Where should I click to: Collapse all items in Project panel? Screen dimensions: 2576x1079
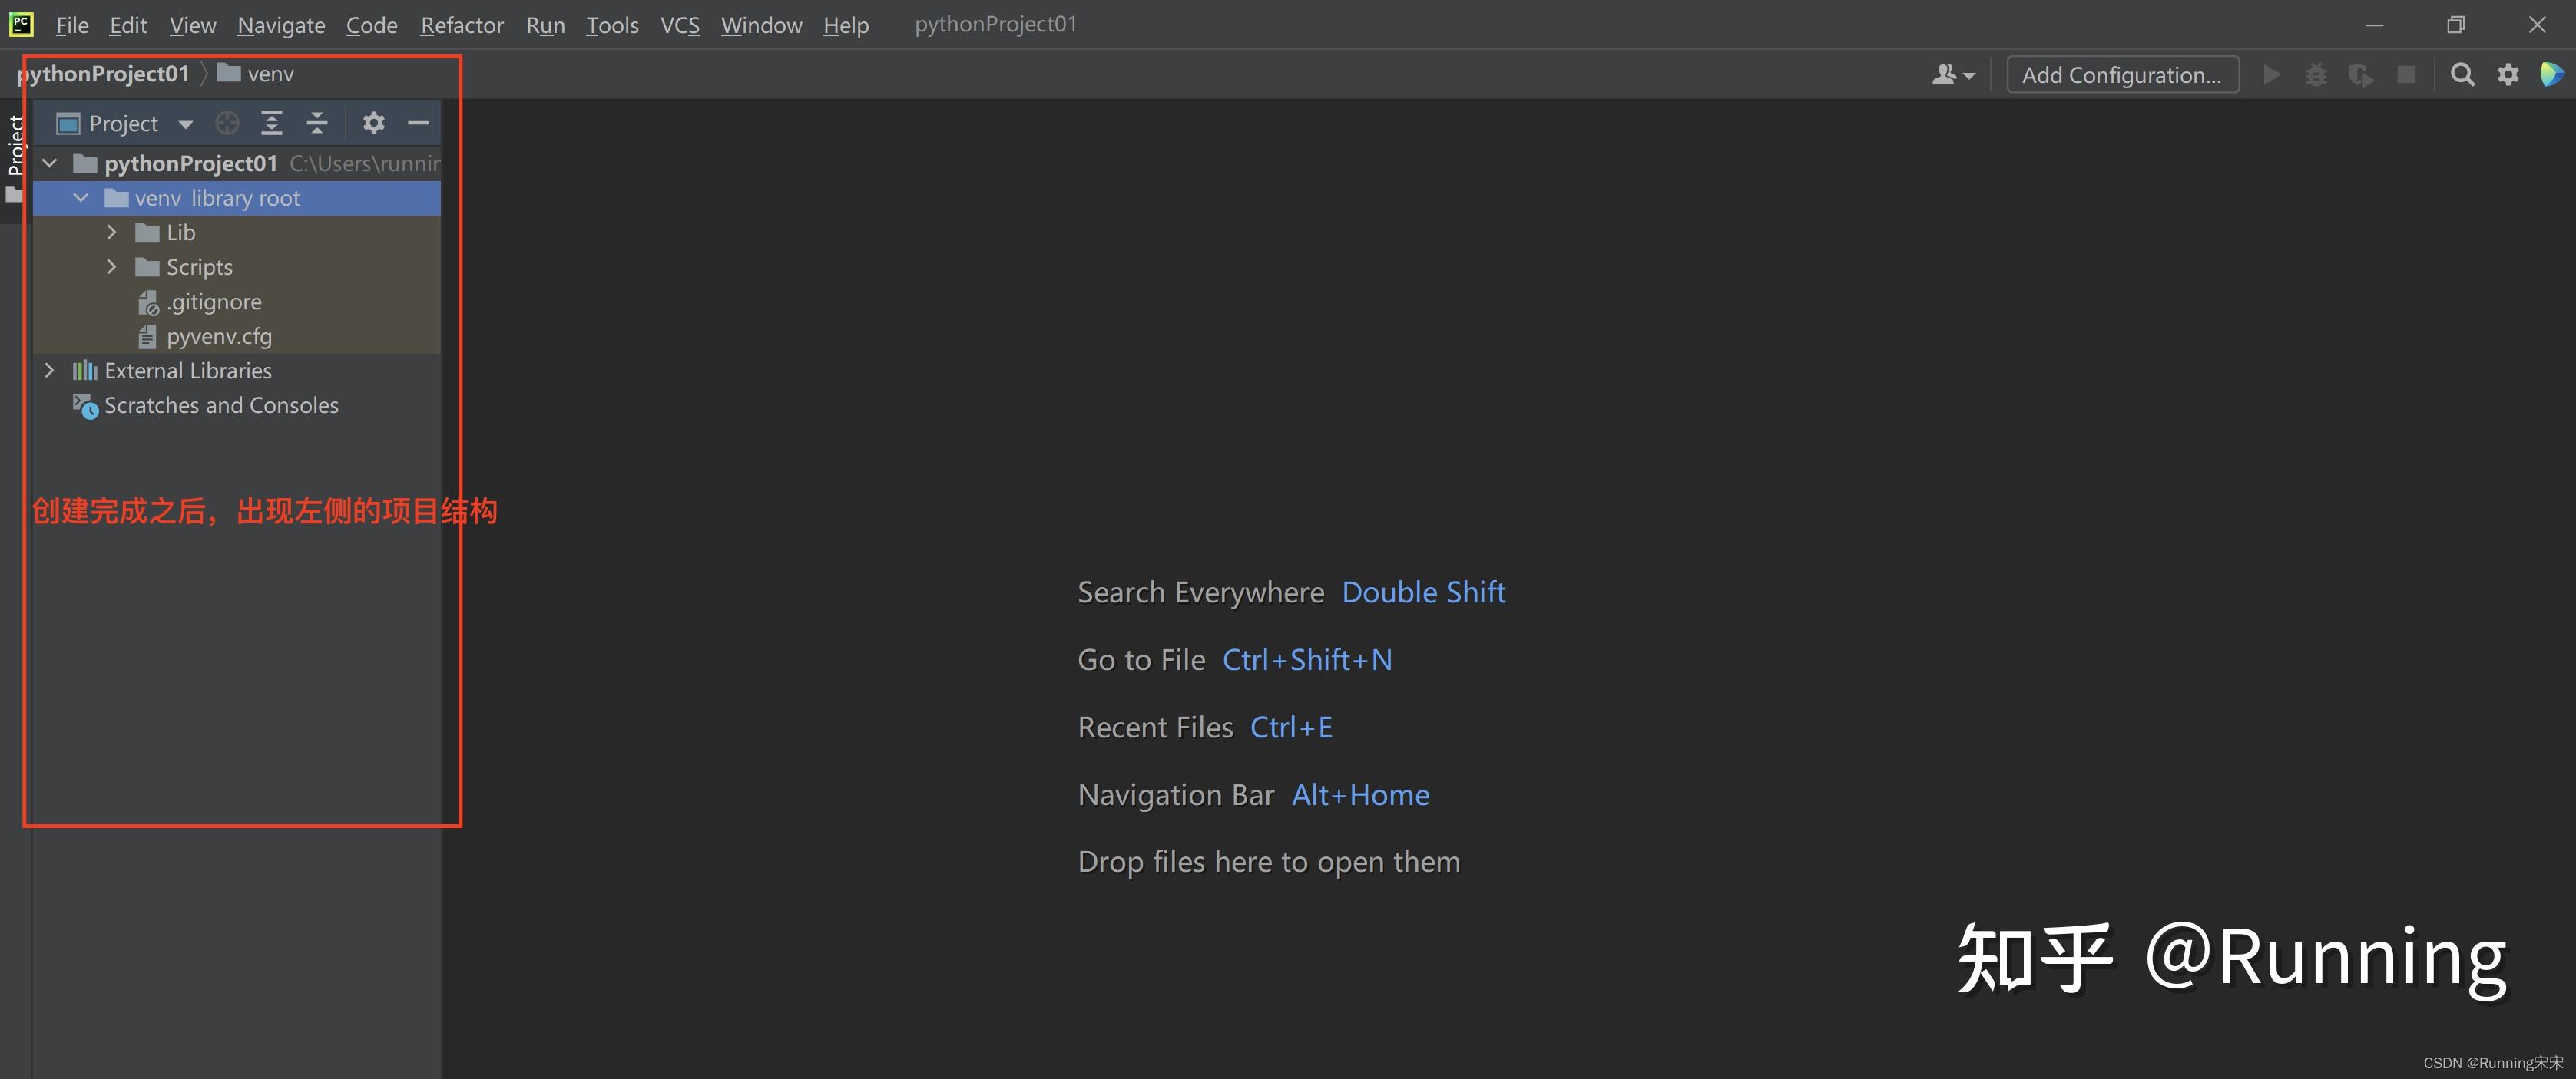coord(317,123)
